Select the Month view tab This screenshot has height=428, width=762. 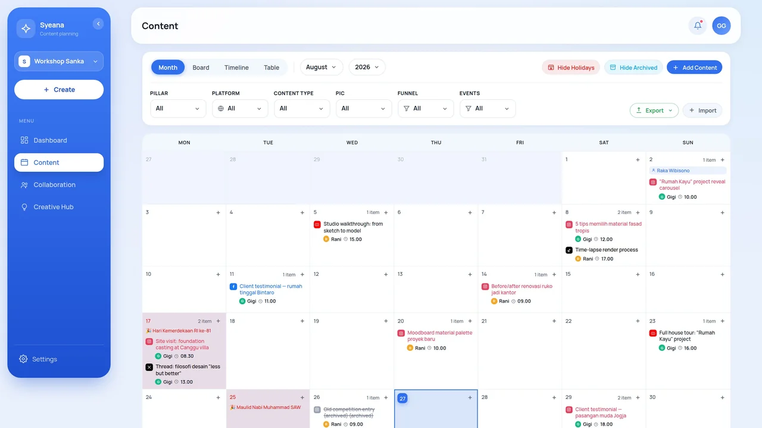pyautogui.click(x=168, y=67)
